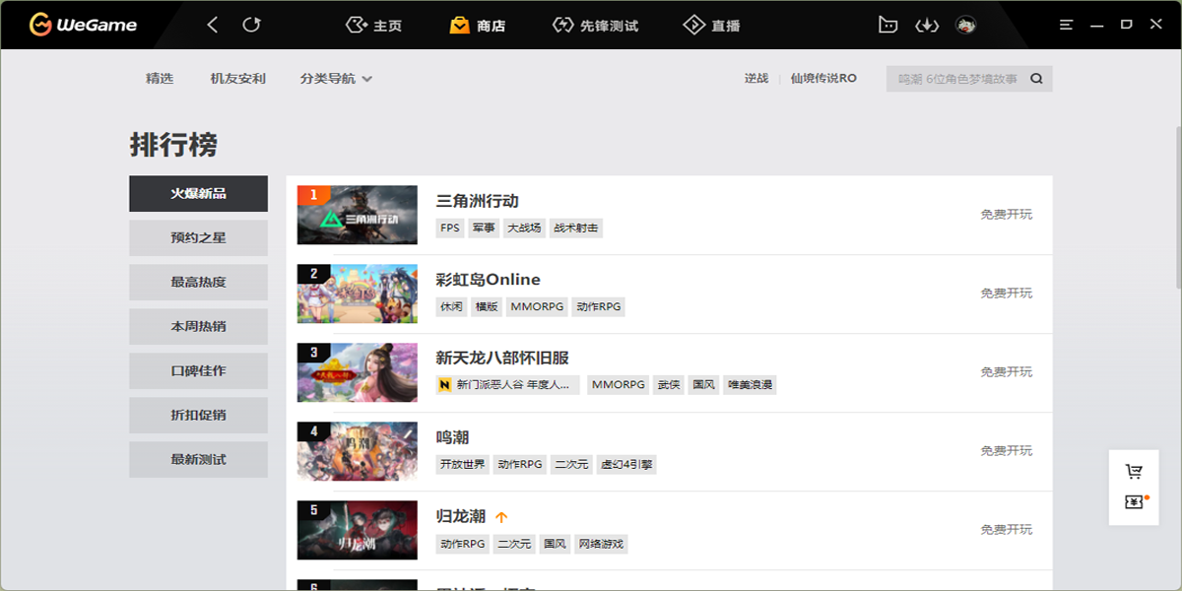This screenshot has width=1182, height=591.
Task: Click the user avatar icon
Action: [965, 25]
